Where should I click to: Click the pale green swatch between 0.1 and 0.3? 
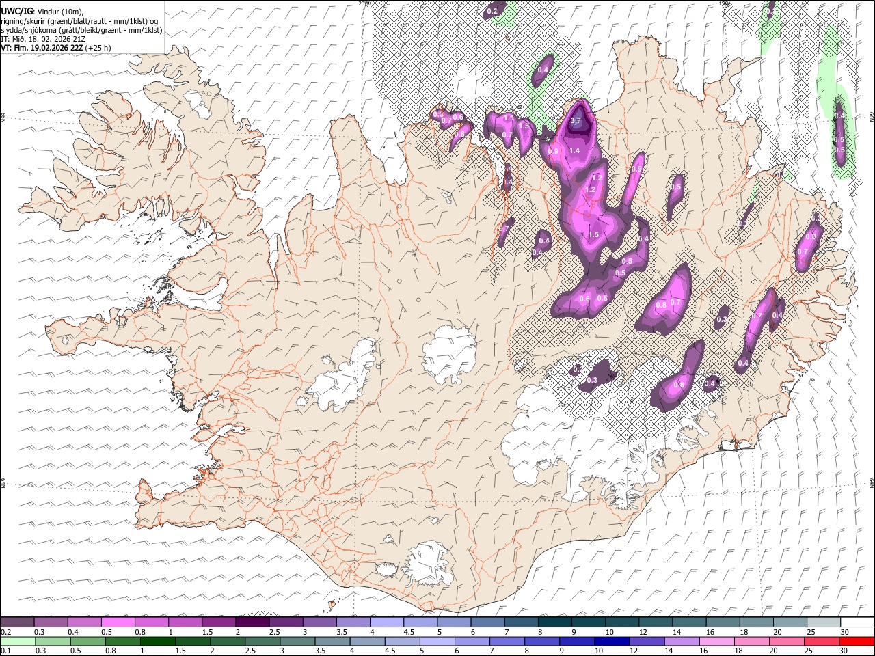(x=18, y=641)
